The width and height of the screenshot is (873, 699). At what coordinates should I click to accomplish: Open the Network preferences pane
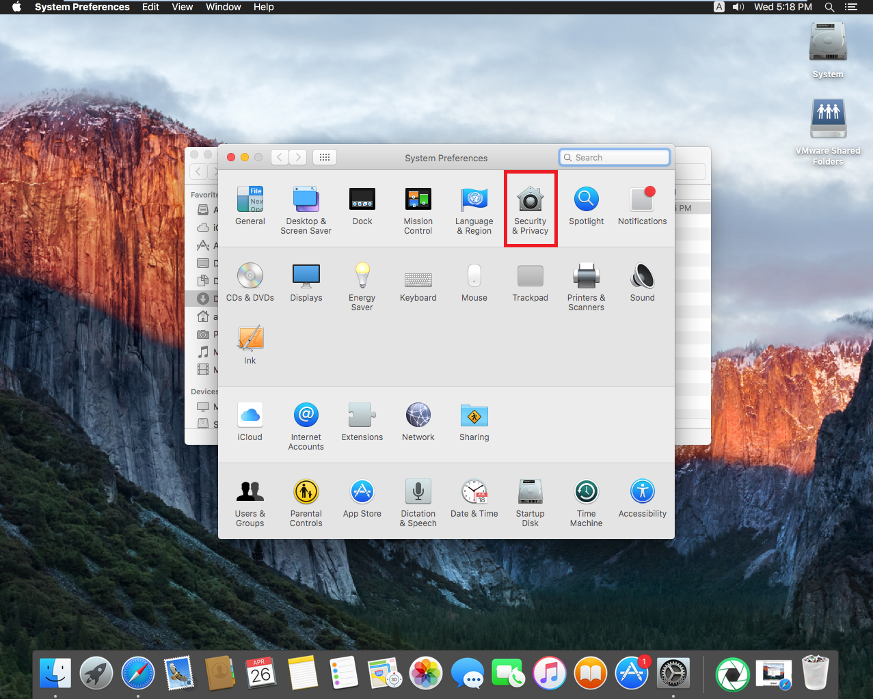(418, 422)
